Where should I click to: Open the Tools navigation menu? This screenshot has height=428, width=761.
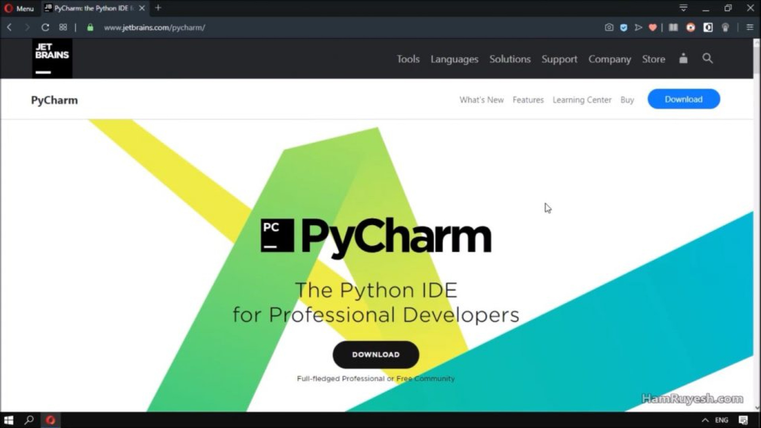point(408,59)
